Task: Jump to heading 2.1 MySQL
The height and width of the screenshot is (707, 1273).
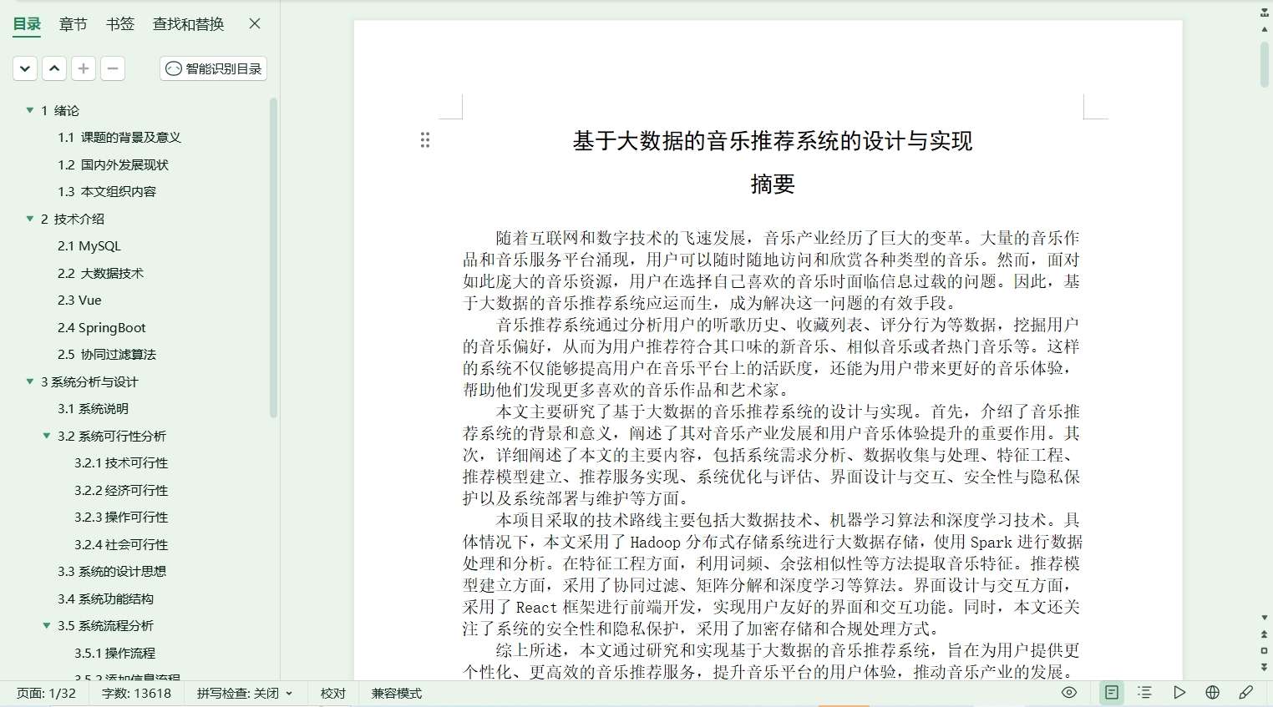Action: pos(89,246)
